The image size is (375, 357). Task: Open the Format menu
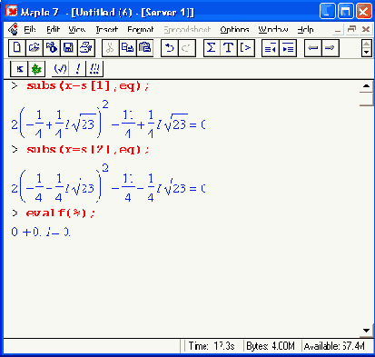[x=141, y=29]
